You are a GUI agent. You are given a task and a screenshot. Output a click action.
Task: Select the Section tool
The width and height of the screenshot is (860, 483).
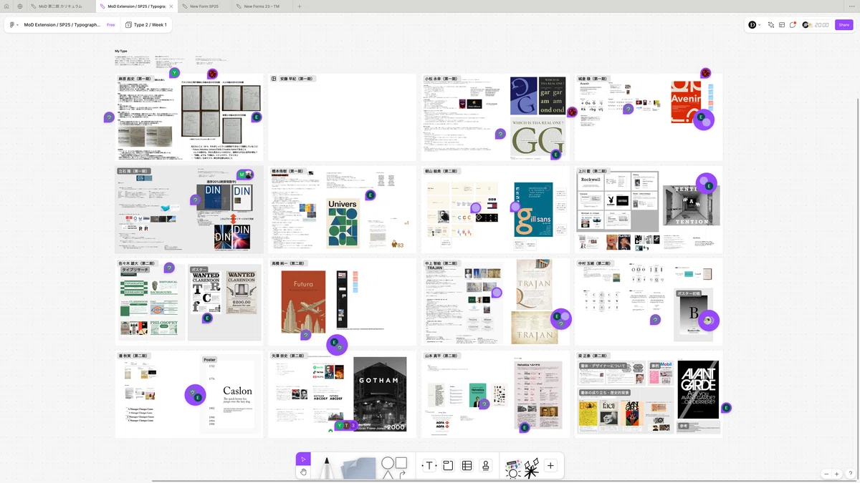pos(448,466)
